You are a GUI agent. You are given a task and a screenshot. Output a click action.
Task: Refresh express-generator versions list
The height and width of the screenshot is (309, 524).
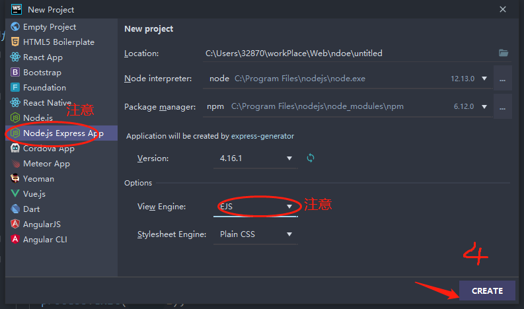(x=311, y=158)
